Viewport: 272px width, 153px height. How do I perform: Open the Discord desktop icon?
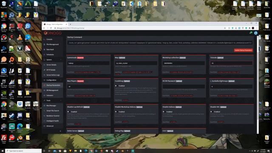(20, 116)
